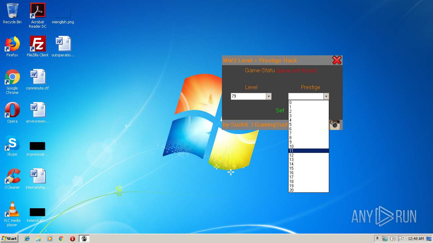Choose prestige 4 from the list

[x=309, y=120]
